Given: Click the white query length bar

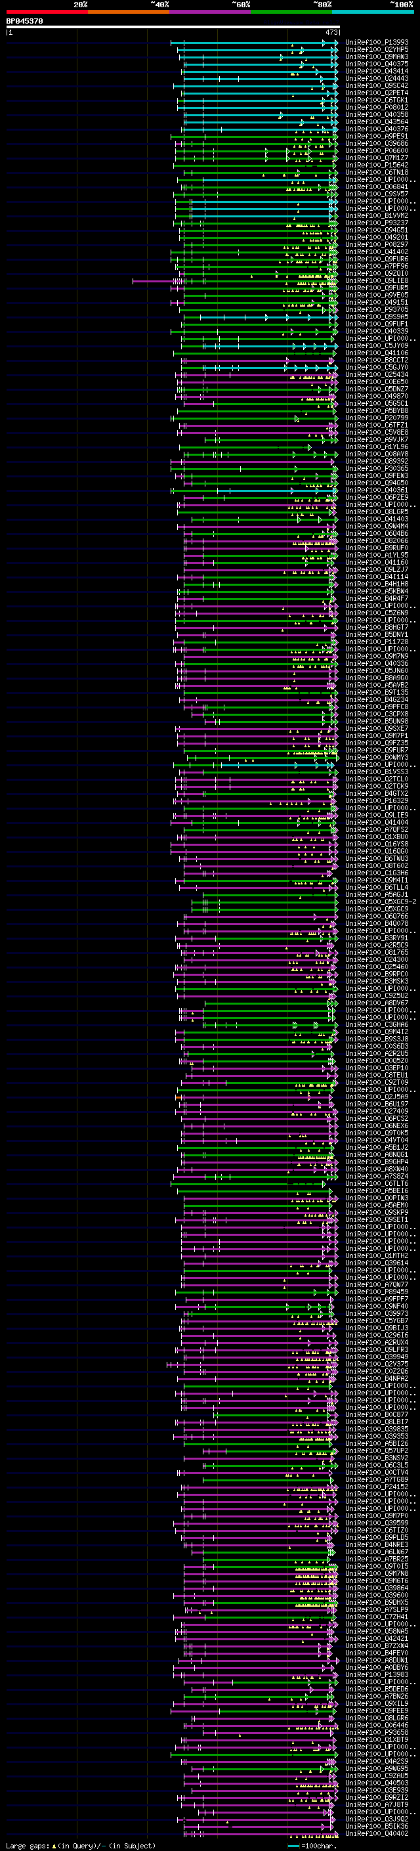Looking at the screenshot, I should (x=173, y=28).
